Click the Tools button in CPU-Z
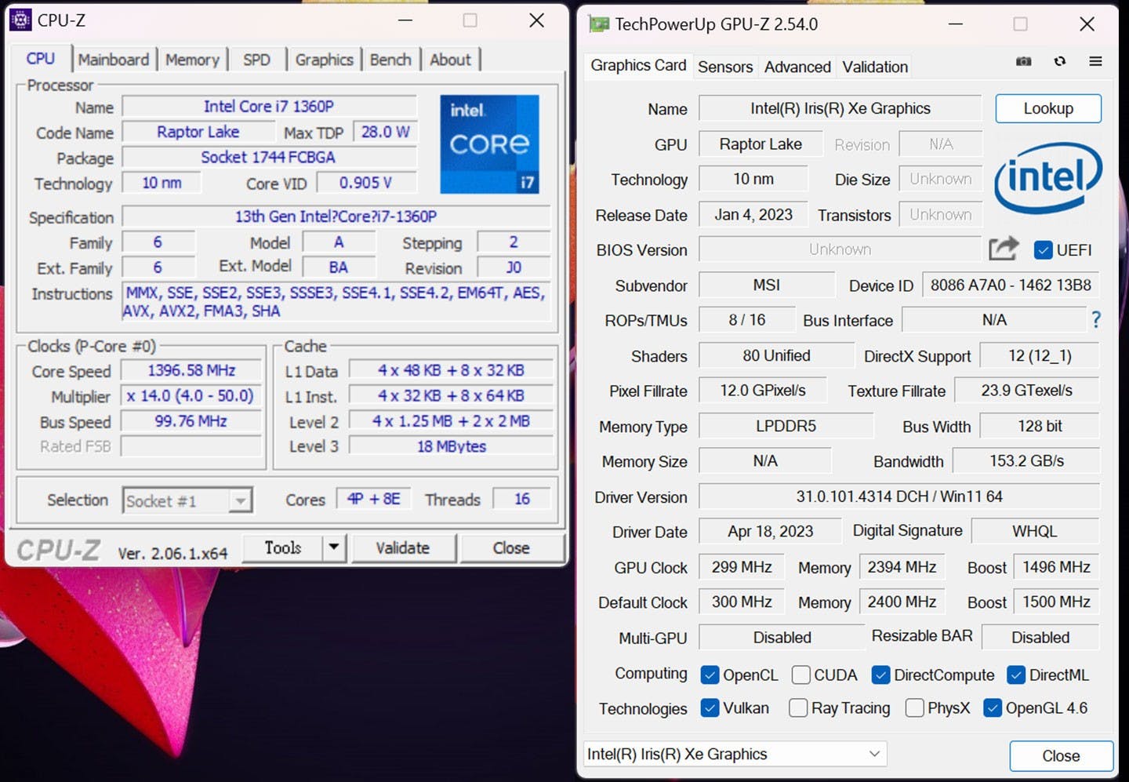Viewport: 1129px width, 782px height. (283, 547)
